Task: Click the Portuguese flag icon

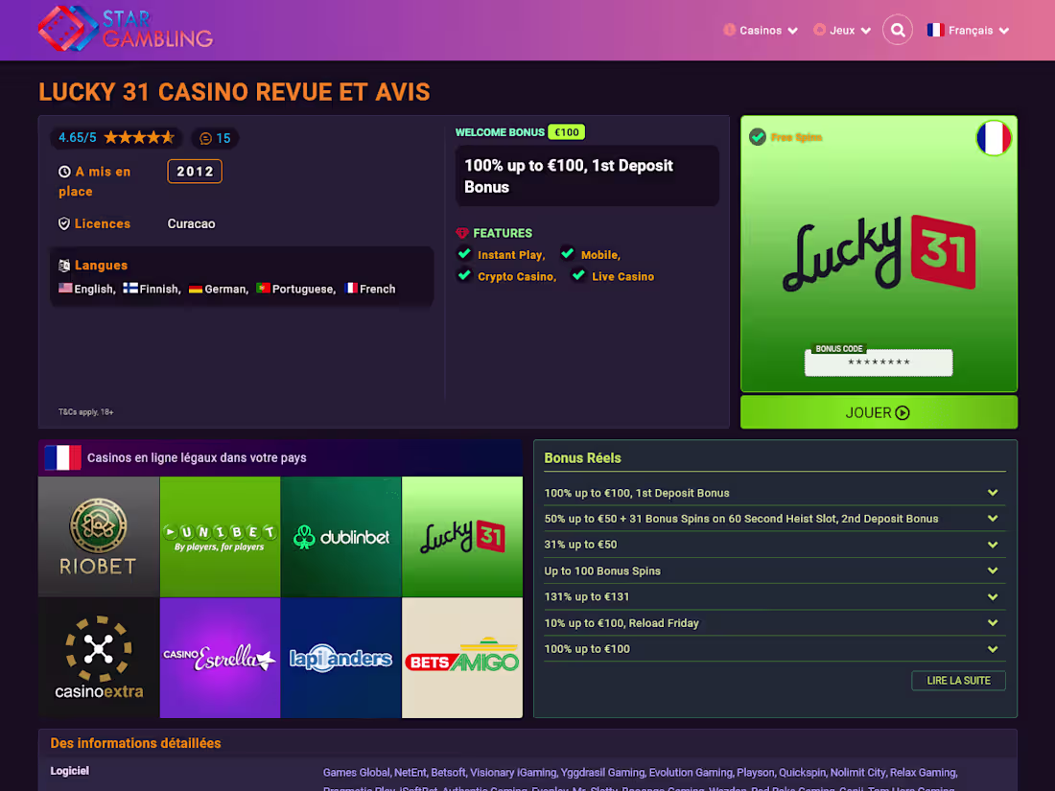Action: click(263, 288)
